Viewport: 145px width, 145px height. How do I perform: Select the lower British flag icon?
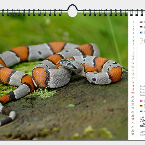[x=141, y=101]
